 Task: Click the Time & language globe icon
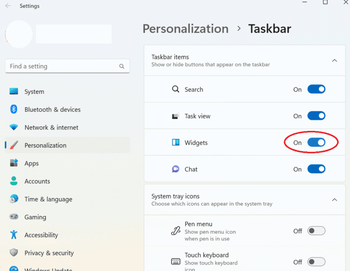14,199
